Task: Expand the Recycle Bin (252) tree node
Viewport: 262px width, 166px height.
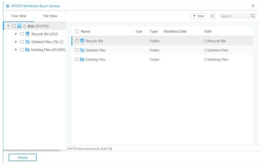Action: click(x=16, y=34)
